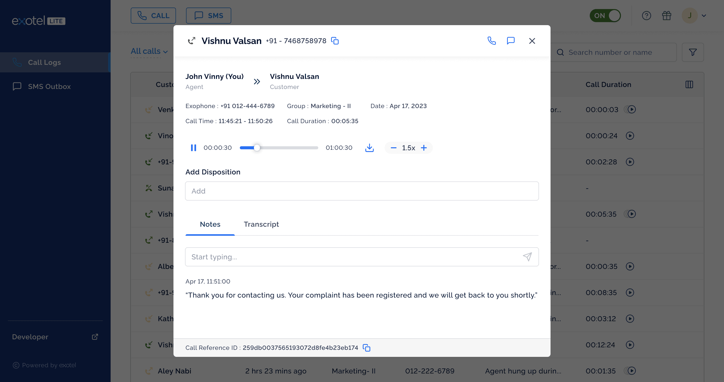This screenshot has width=724, height=382.
Task: Increase playback speed with plus button
Action: pos(424,148)
